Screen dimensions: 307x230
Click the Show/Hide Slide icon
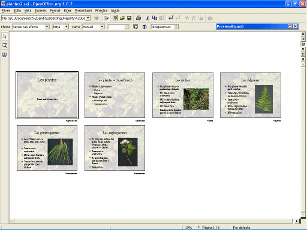(145, 27)
